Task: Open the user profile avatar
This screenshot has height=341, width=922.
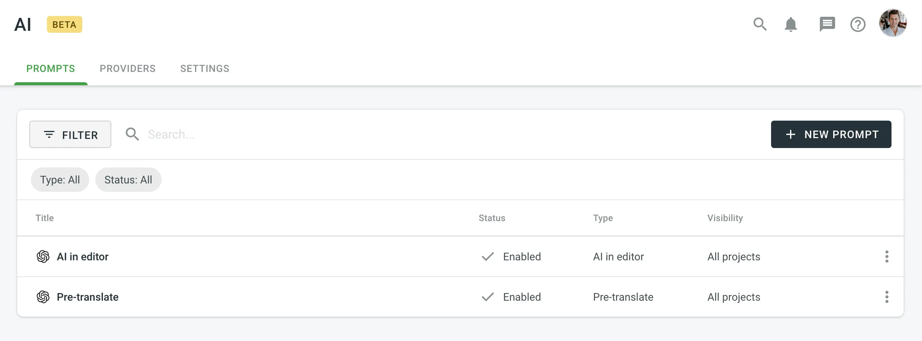Action: point(893,23)
